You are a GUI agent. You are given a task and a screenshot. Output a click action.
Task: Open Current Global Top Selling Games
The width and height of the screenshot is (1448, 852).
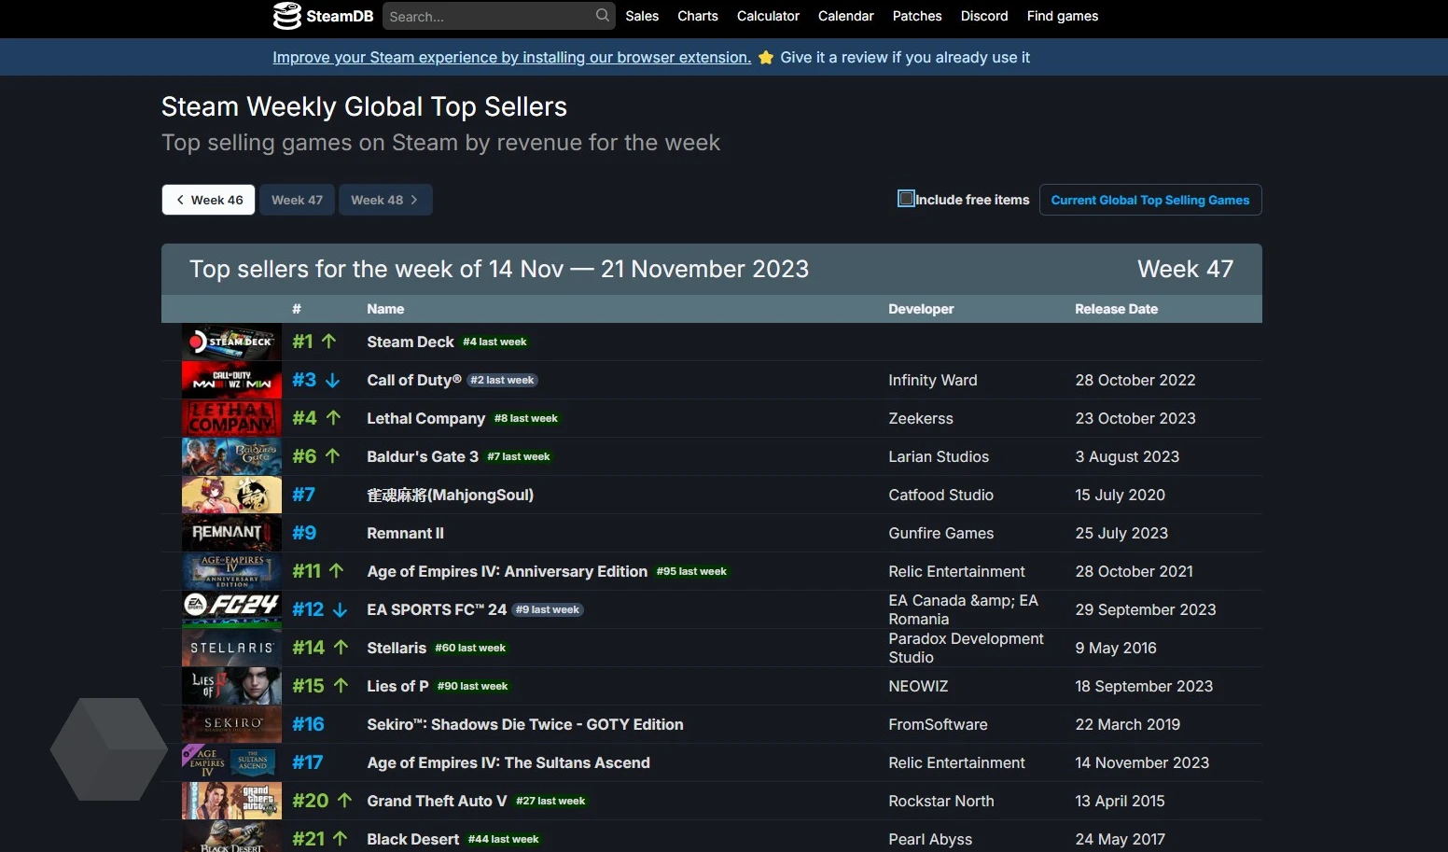tap(1150, 200)
